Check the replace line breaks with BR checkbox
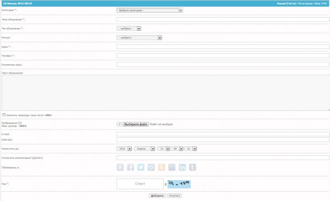 (x=4, y=115)
